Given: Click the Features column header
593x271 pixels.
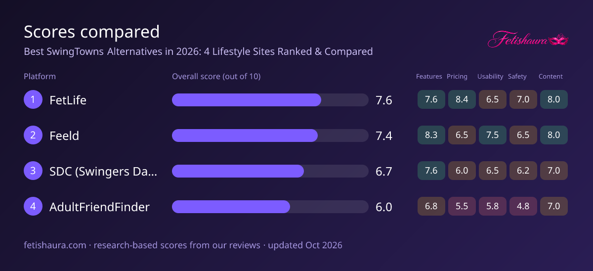Looking at the screenshot, I should [x=429, y=77].
